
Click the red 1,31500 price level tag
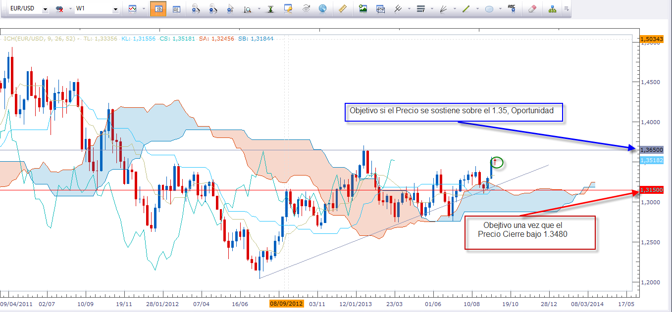click(x=653, y=190)
